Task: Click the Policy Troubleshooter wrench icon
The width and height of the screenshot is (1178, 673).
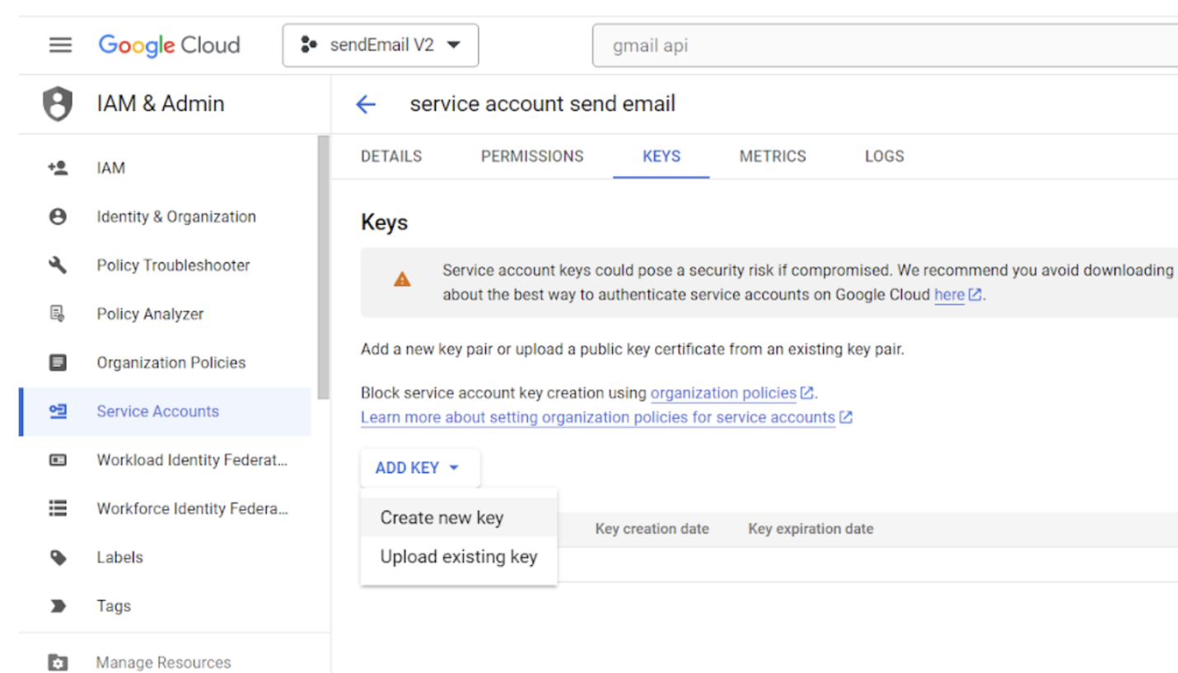Action: pos(58,266)
